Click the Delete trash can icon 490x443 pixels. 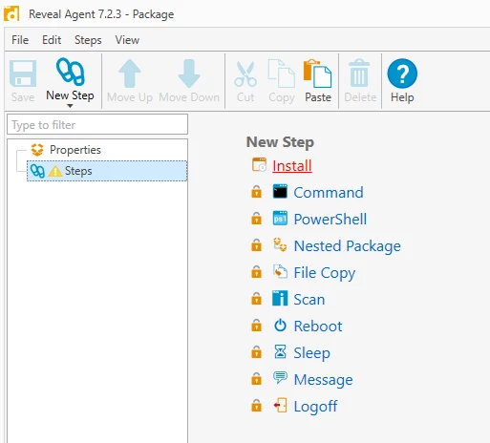359,73
